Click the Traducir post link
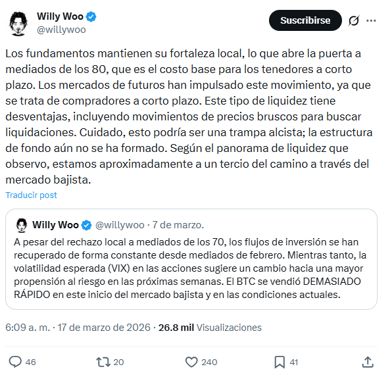This screenshot has width=392, height=373. click(x=32, y=195)
